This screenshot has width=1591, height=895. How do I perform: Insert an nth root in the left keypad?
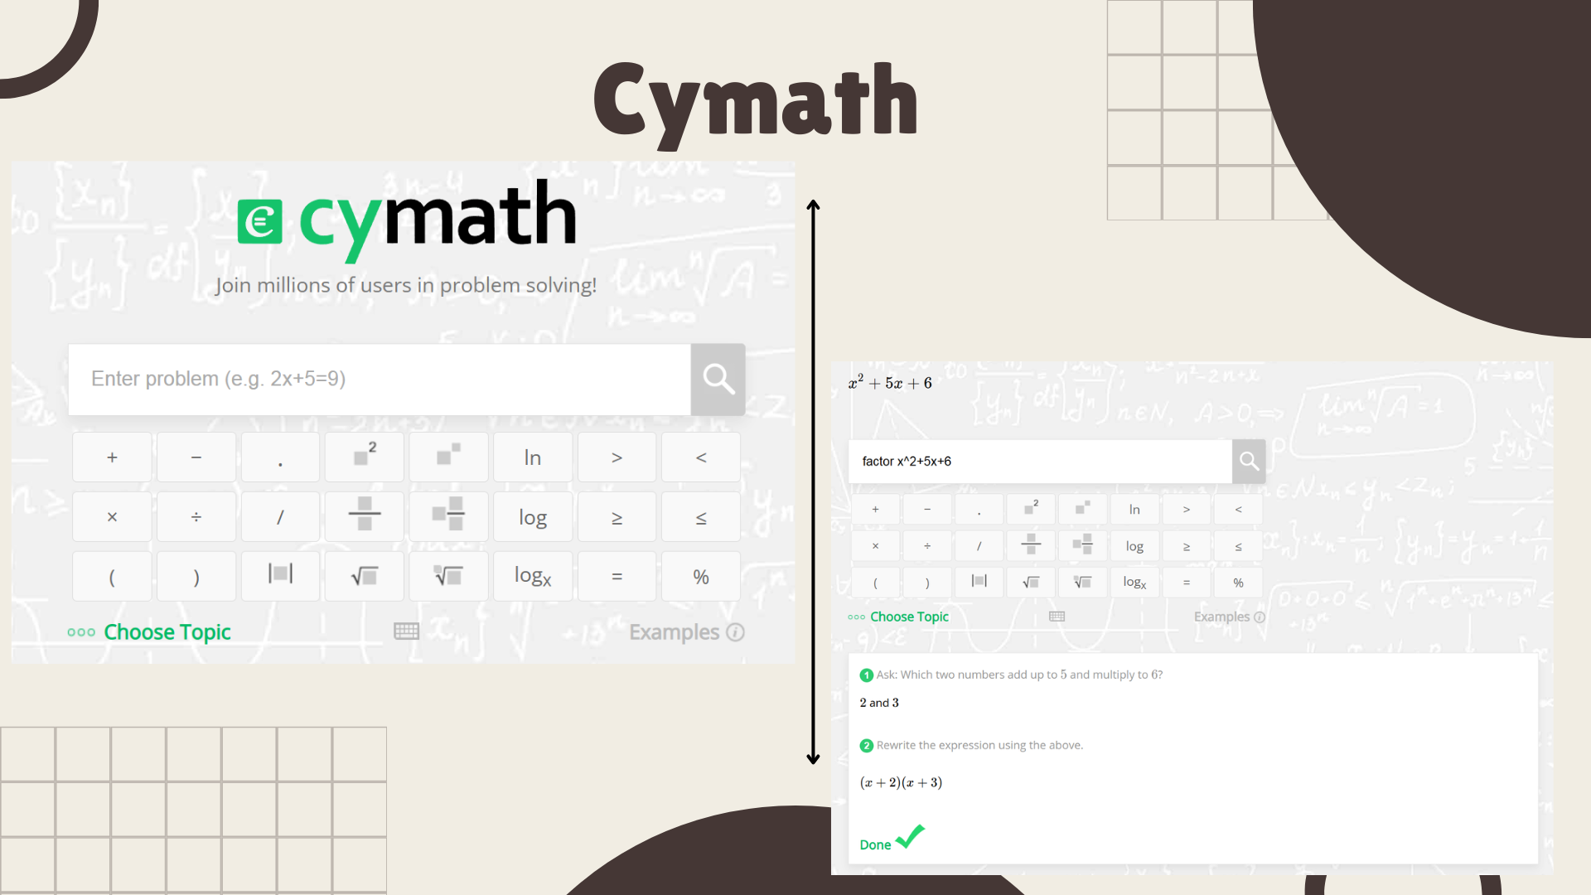[x=448, y=577]
